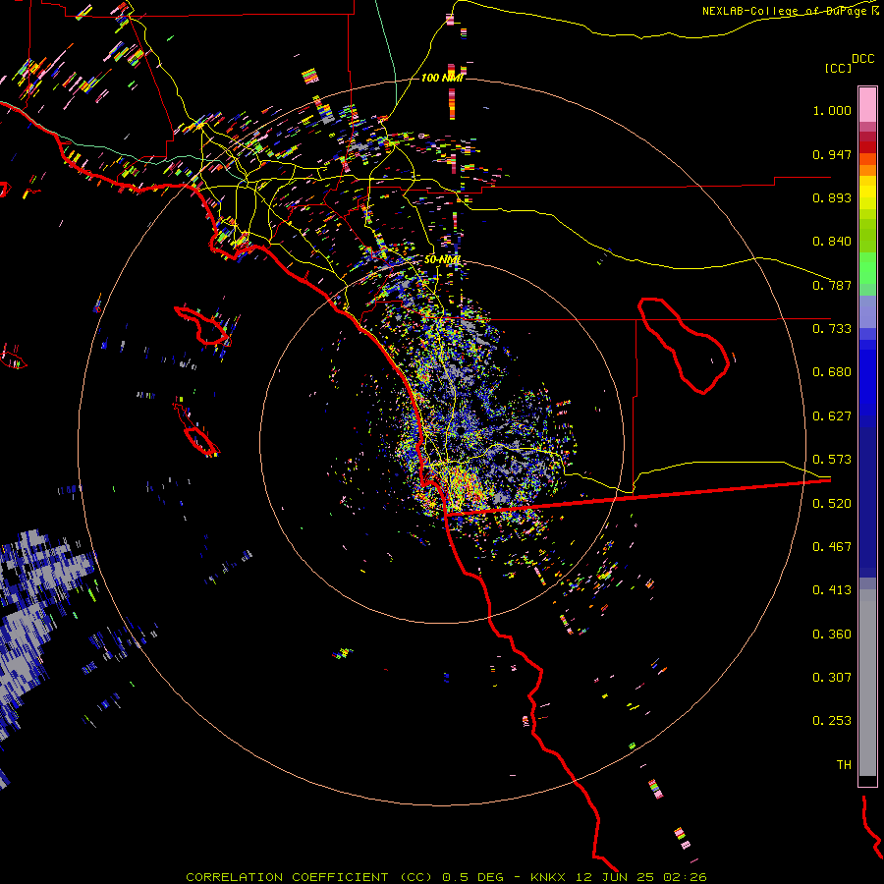Click the 1.000 scale value
The height and width of the screenshot is (884, 884).
tap(832, 110)
